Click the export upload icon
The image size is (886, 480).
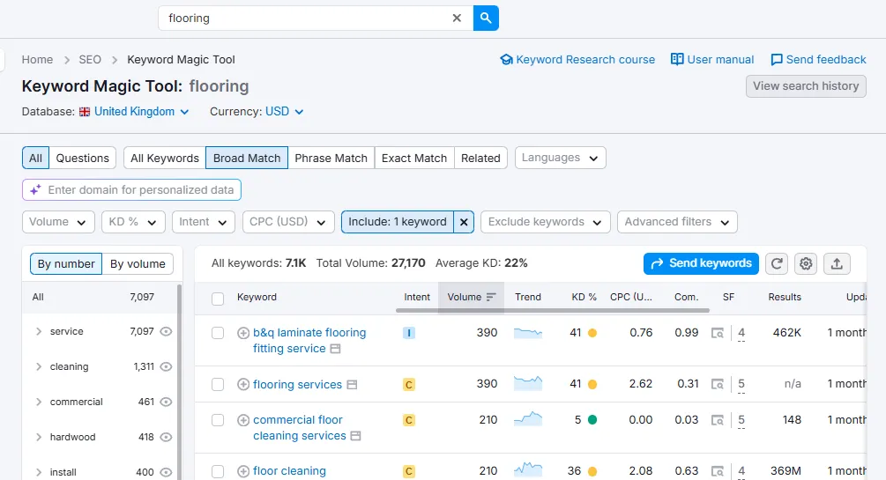click(x=837, y=263)
